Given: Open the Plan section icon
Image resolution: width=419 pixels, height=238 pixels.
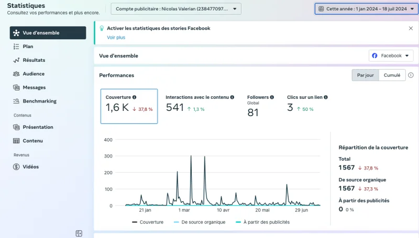Looking at the screenshot, I should coord(17,47).
